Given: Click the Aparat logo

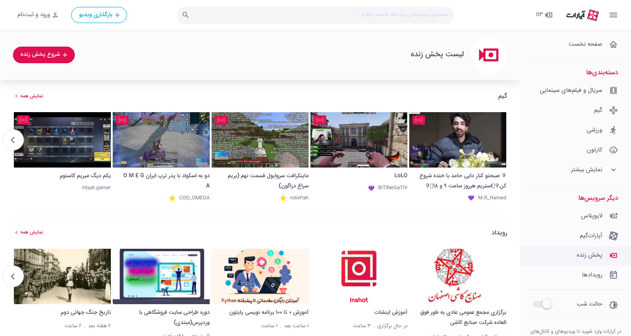Looking at the screenshot, I should pyautogui.click(x=582, y=15).
